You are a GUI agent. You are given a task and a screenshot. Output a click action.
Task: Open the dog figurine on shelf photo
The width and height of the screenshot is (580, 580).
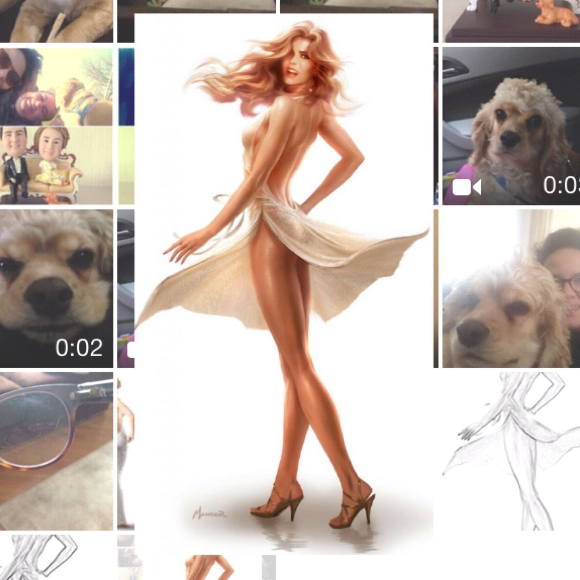pos(511,21)
